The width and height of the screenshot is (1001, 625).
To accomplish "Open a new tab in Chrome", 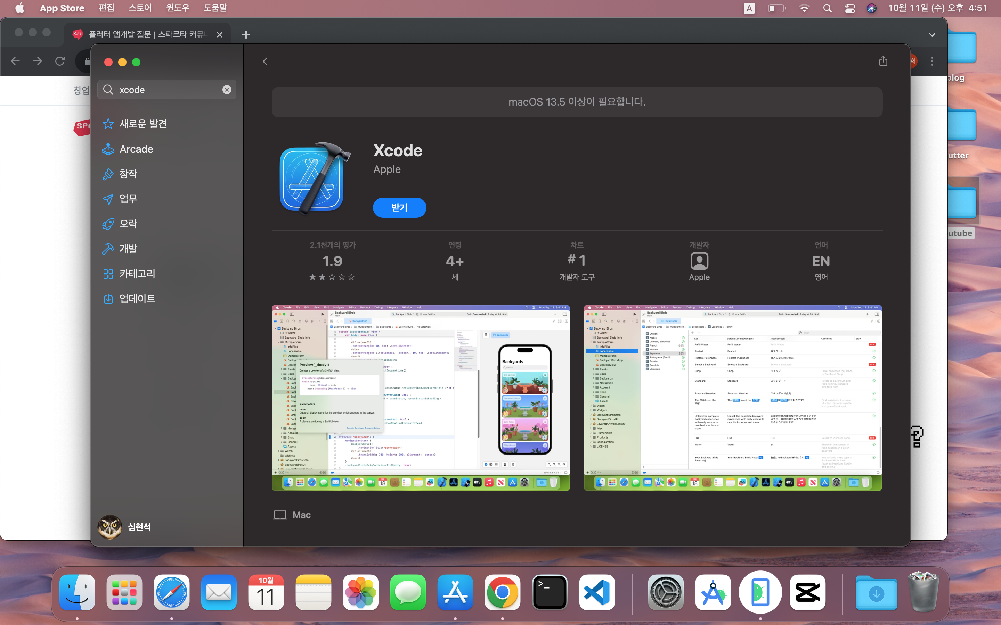I will click(x=246, y=35).
